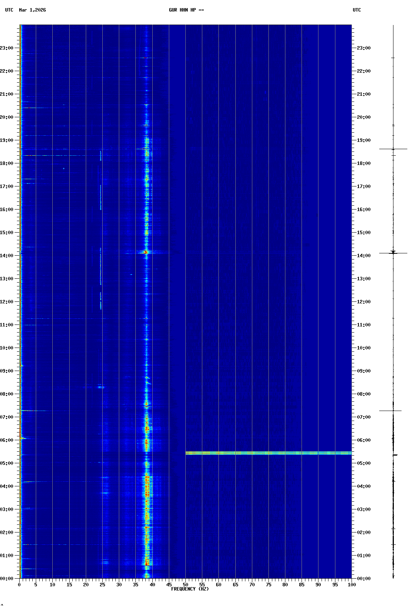Click the 75 tick label on frequency axis
410x609 pixels.
click(268, 585)
